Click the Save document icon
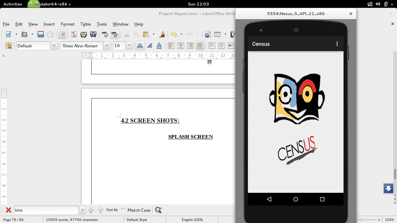 point(41,34)
